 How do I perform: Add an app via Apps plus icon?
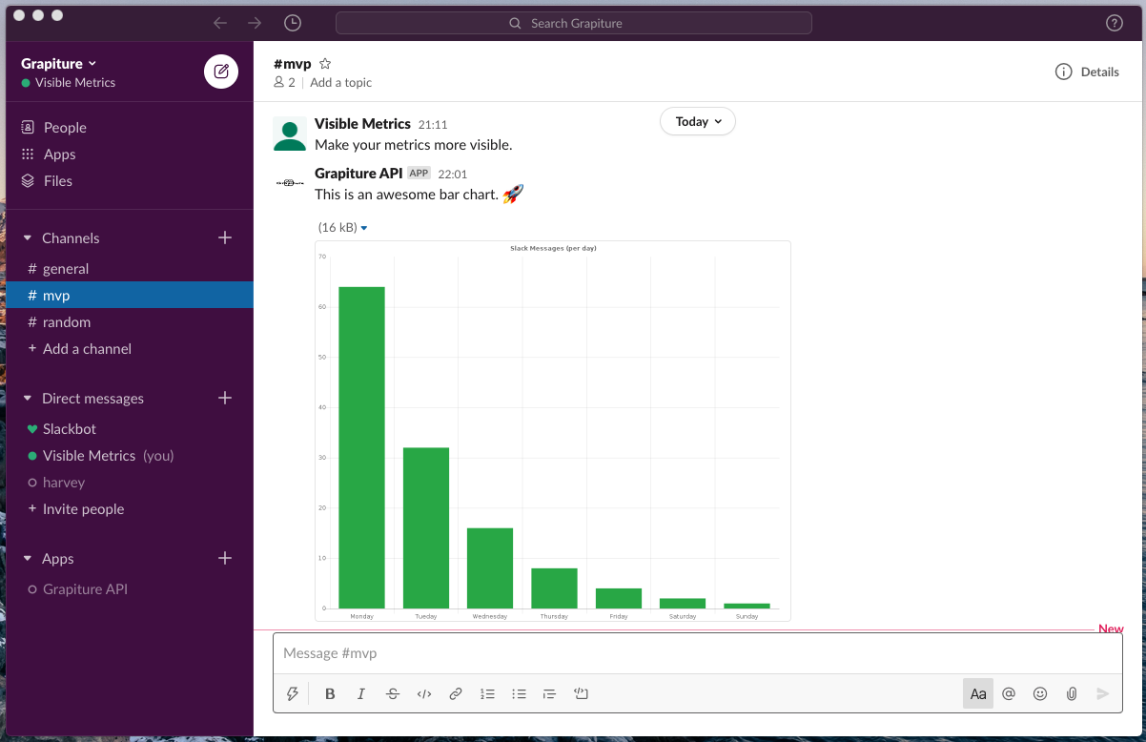[225, 558]
